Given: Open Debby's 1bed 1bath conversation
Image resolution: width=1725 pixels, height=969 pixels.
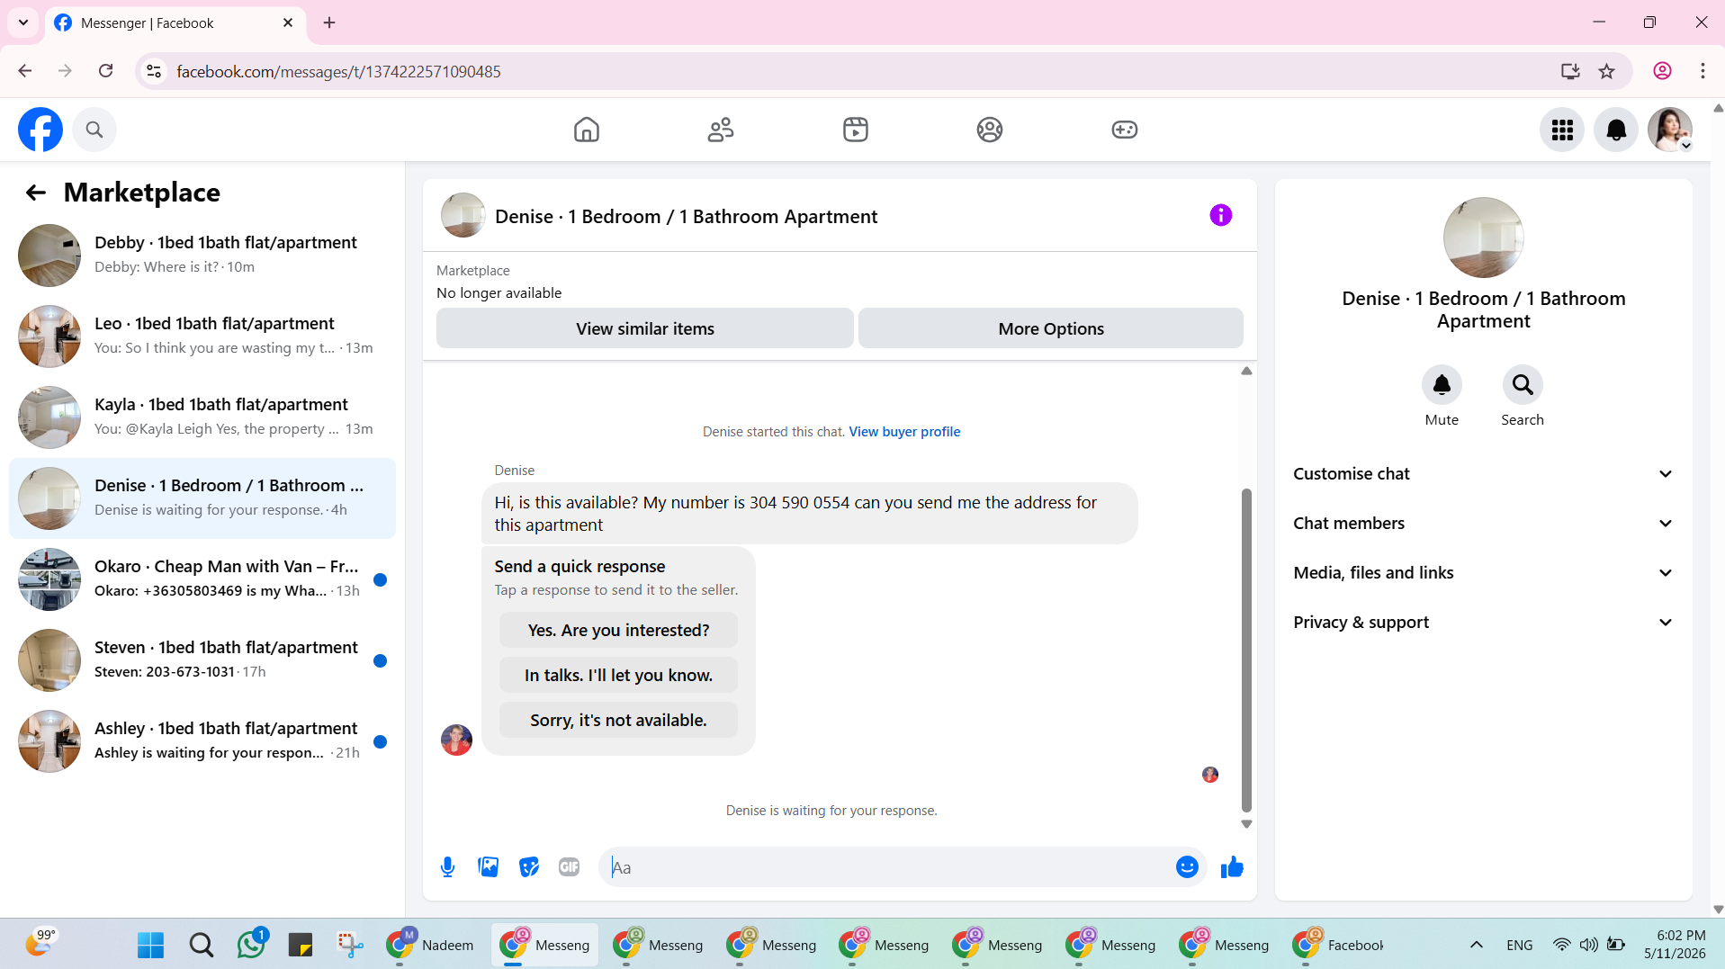Looking at the screenshot, I should click(x=202, y=256).
